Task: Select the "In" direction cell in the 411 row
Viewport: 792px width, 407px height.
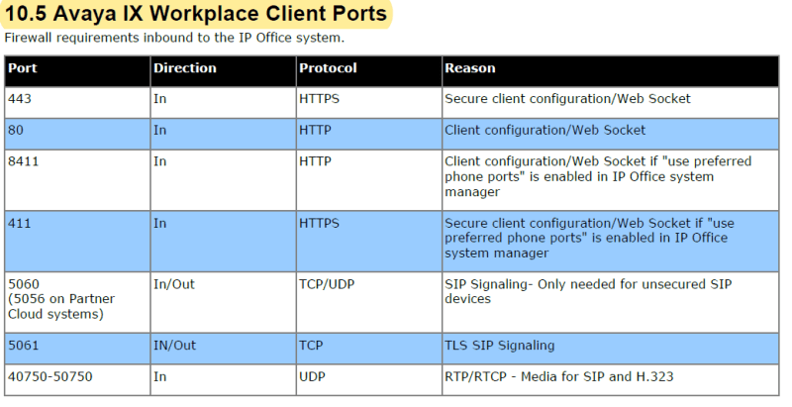Action: [223, 242]
